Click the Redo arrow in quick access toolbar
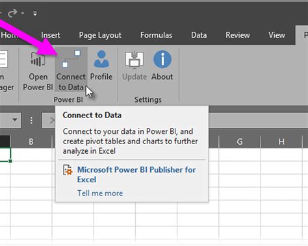Viewport: 308px width, 246px height. point(12,13)
